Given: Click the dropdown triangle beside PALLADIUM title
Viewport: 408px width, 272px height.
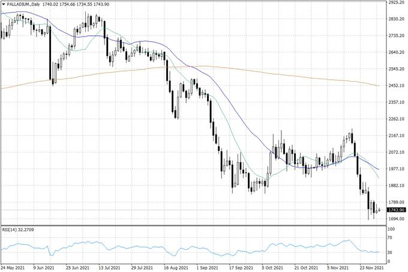Looking at the screenshot, I should coord(4,5).
